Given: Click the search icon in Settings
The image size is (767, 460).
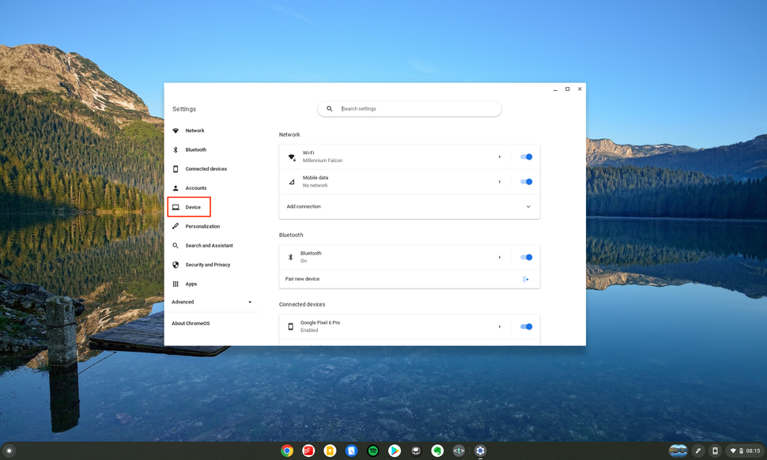Looking at the screenshot, I should pyautogui.click(x=329, y=108).
